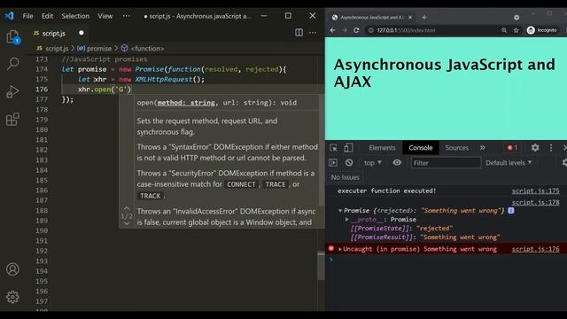Image resolution: width=567 pixels, height=319 pixels.
Task: Open the menu bar overflow ellipsis
Action: coord(126,16)
